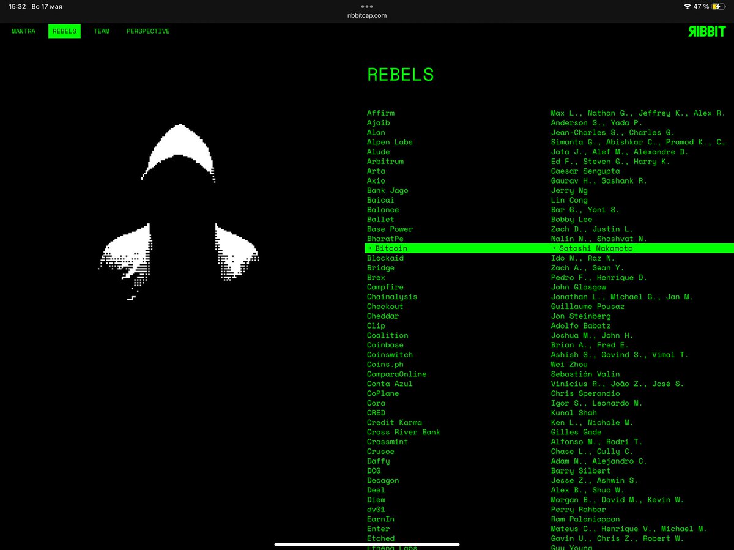This screenshot has width=734, height=550.
Task: Select the highlighted Bitcoin row
Action: coord(549,248)
